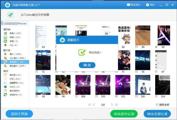Click the 导出完成 message in the dialog
Viewport: 177px width, 120px height.
pos(95,53)
